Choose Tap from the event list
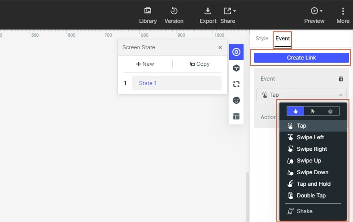 pyautogui.click(x=313, y=126)
